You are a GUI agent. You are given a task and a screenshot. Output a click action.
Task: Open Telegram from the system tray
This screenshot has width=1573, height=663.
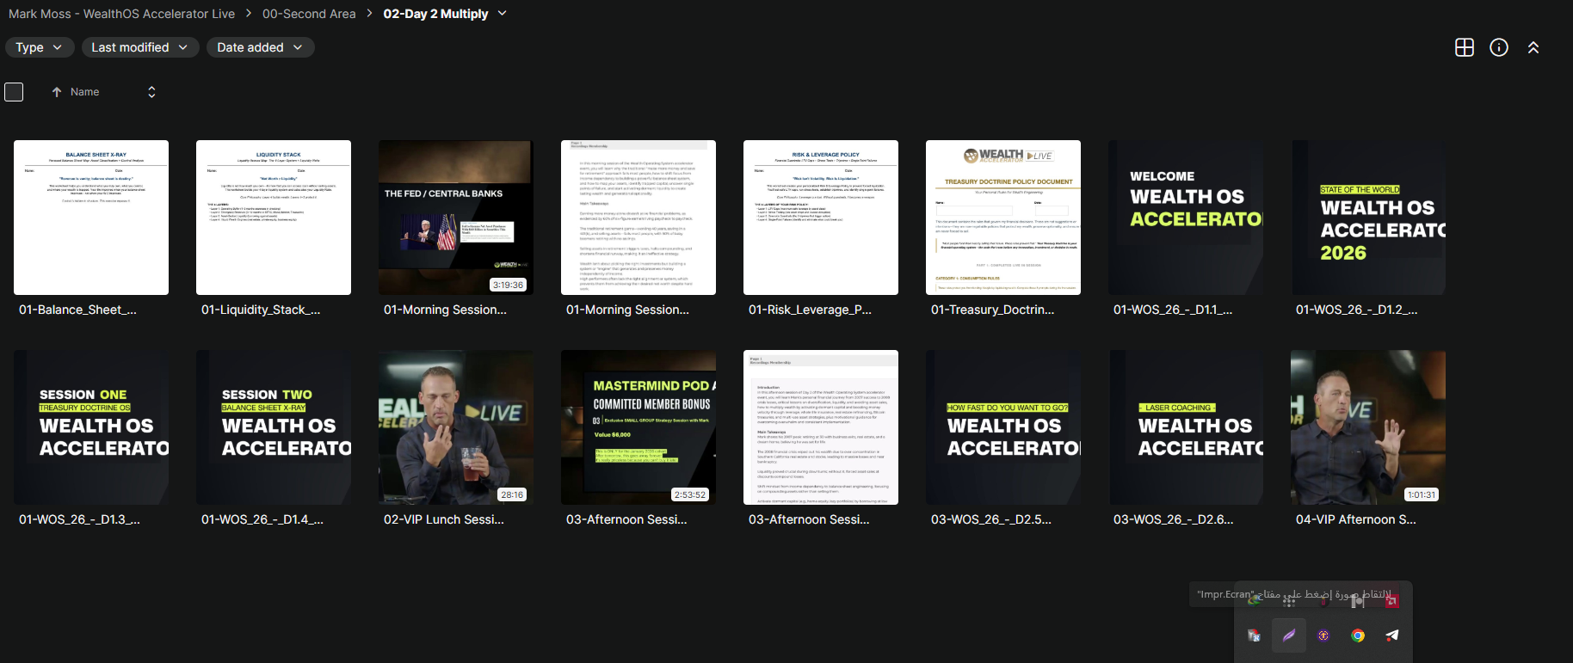pyautogui.click(x=1392, y=635)
